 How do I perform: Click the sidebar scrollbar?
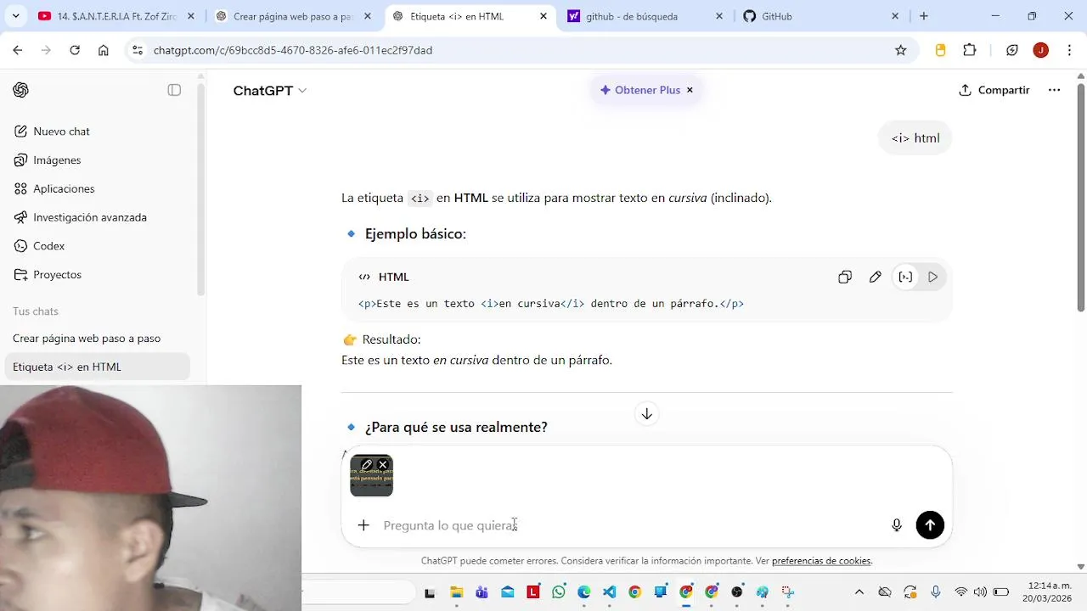201,188
